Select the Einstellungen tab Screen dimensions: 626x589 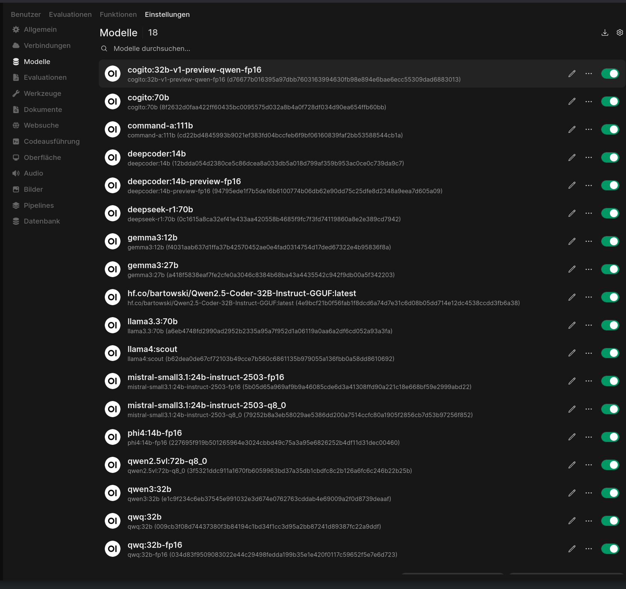(167, 15)
